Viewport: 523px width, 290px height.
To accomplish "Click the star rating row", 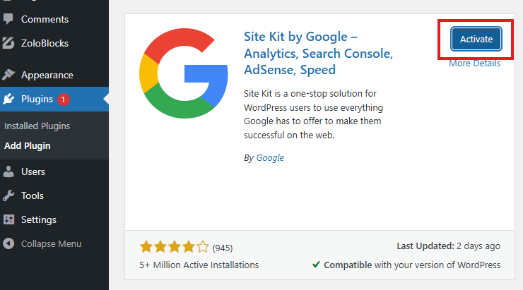I will click(x=175, y=248).
